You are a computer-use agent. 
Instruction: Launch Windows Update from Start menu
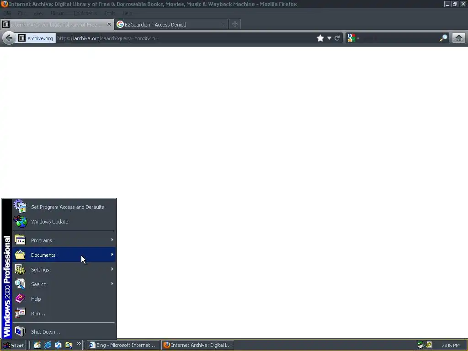tap(64, 222)
